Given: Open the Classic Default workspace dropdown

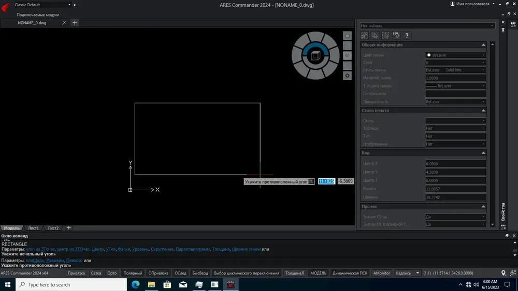Looking at the screenshot, I should point(42,5).
